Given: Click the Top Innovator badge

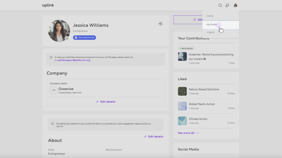Looking at the screenshot, I should tap(84, 38).
